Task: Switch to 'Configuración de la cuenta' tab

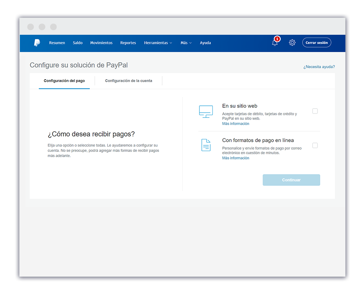Action: tap(129, 81)
